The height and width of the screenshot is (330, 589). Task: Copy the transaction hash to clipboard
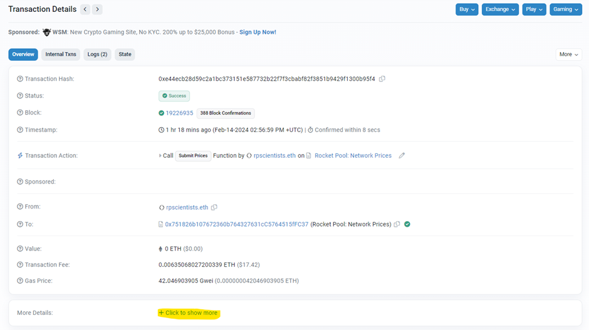point(382,79)
